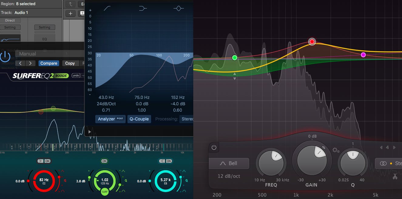The image size is (402, 199).
Task: Click the 152 Hz frequency value
Action: (x=178, y=97)
